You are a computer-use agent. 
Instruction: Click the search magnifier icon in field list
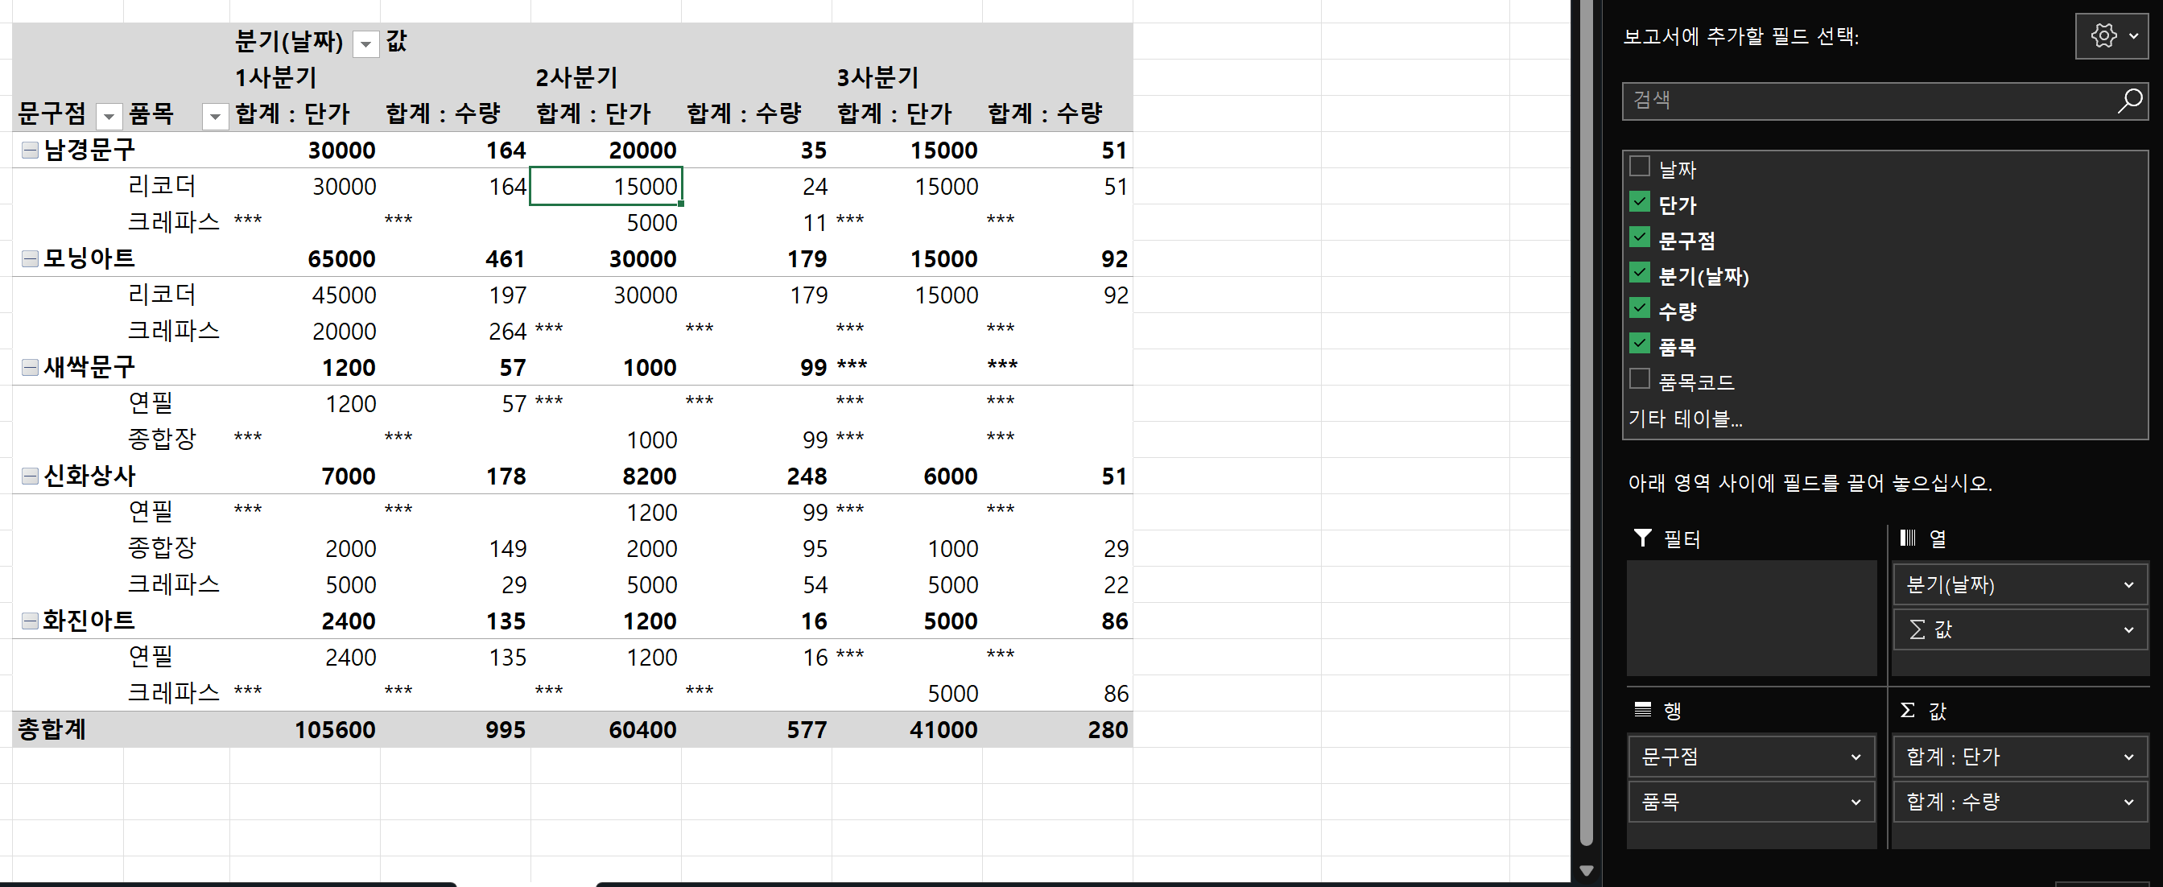tap(2129, 101)
